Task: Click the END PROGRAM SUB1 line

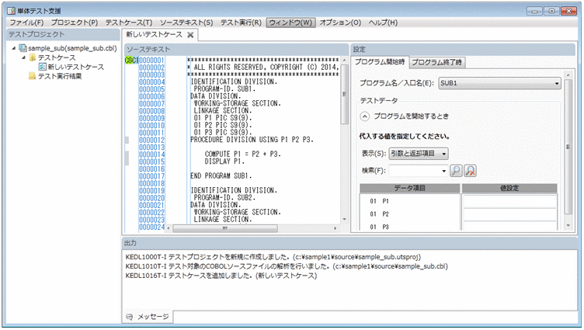Action: point(221,175)
